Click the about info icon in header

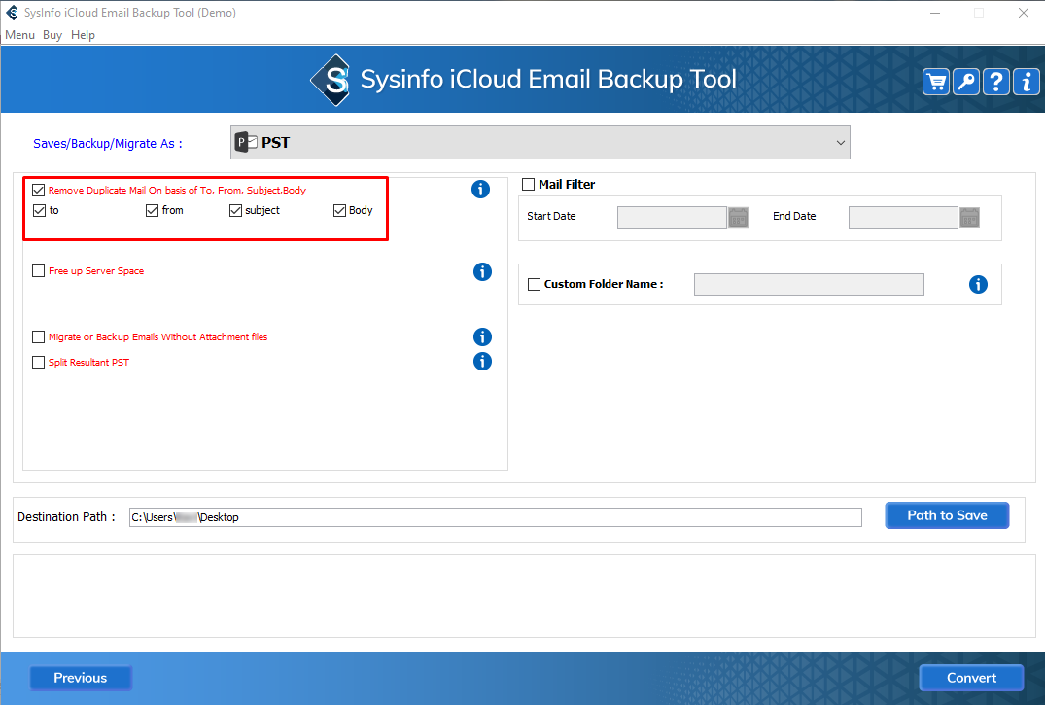(x=1026, y=82)
